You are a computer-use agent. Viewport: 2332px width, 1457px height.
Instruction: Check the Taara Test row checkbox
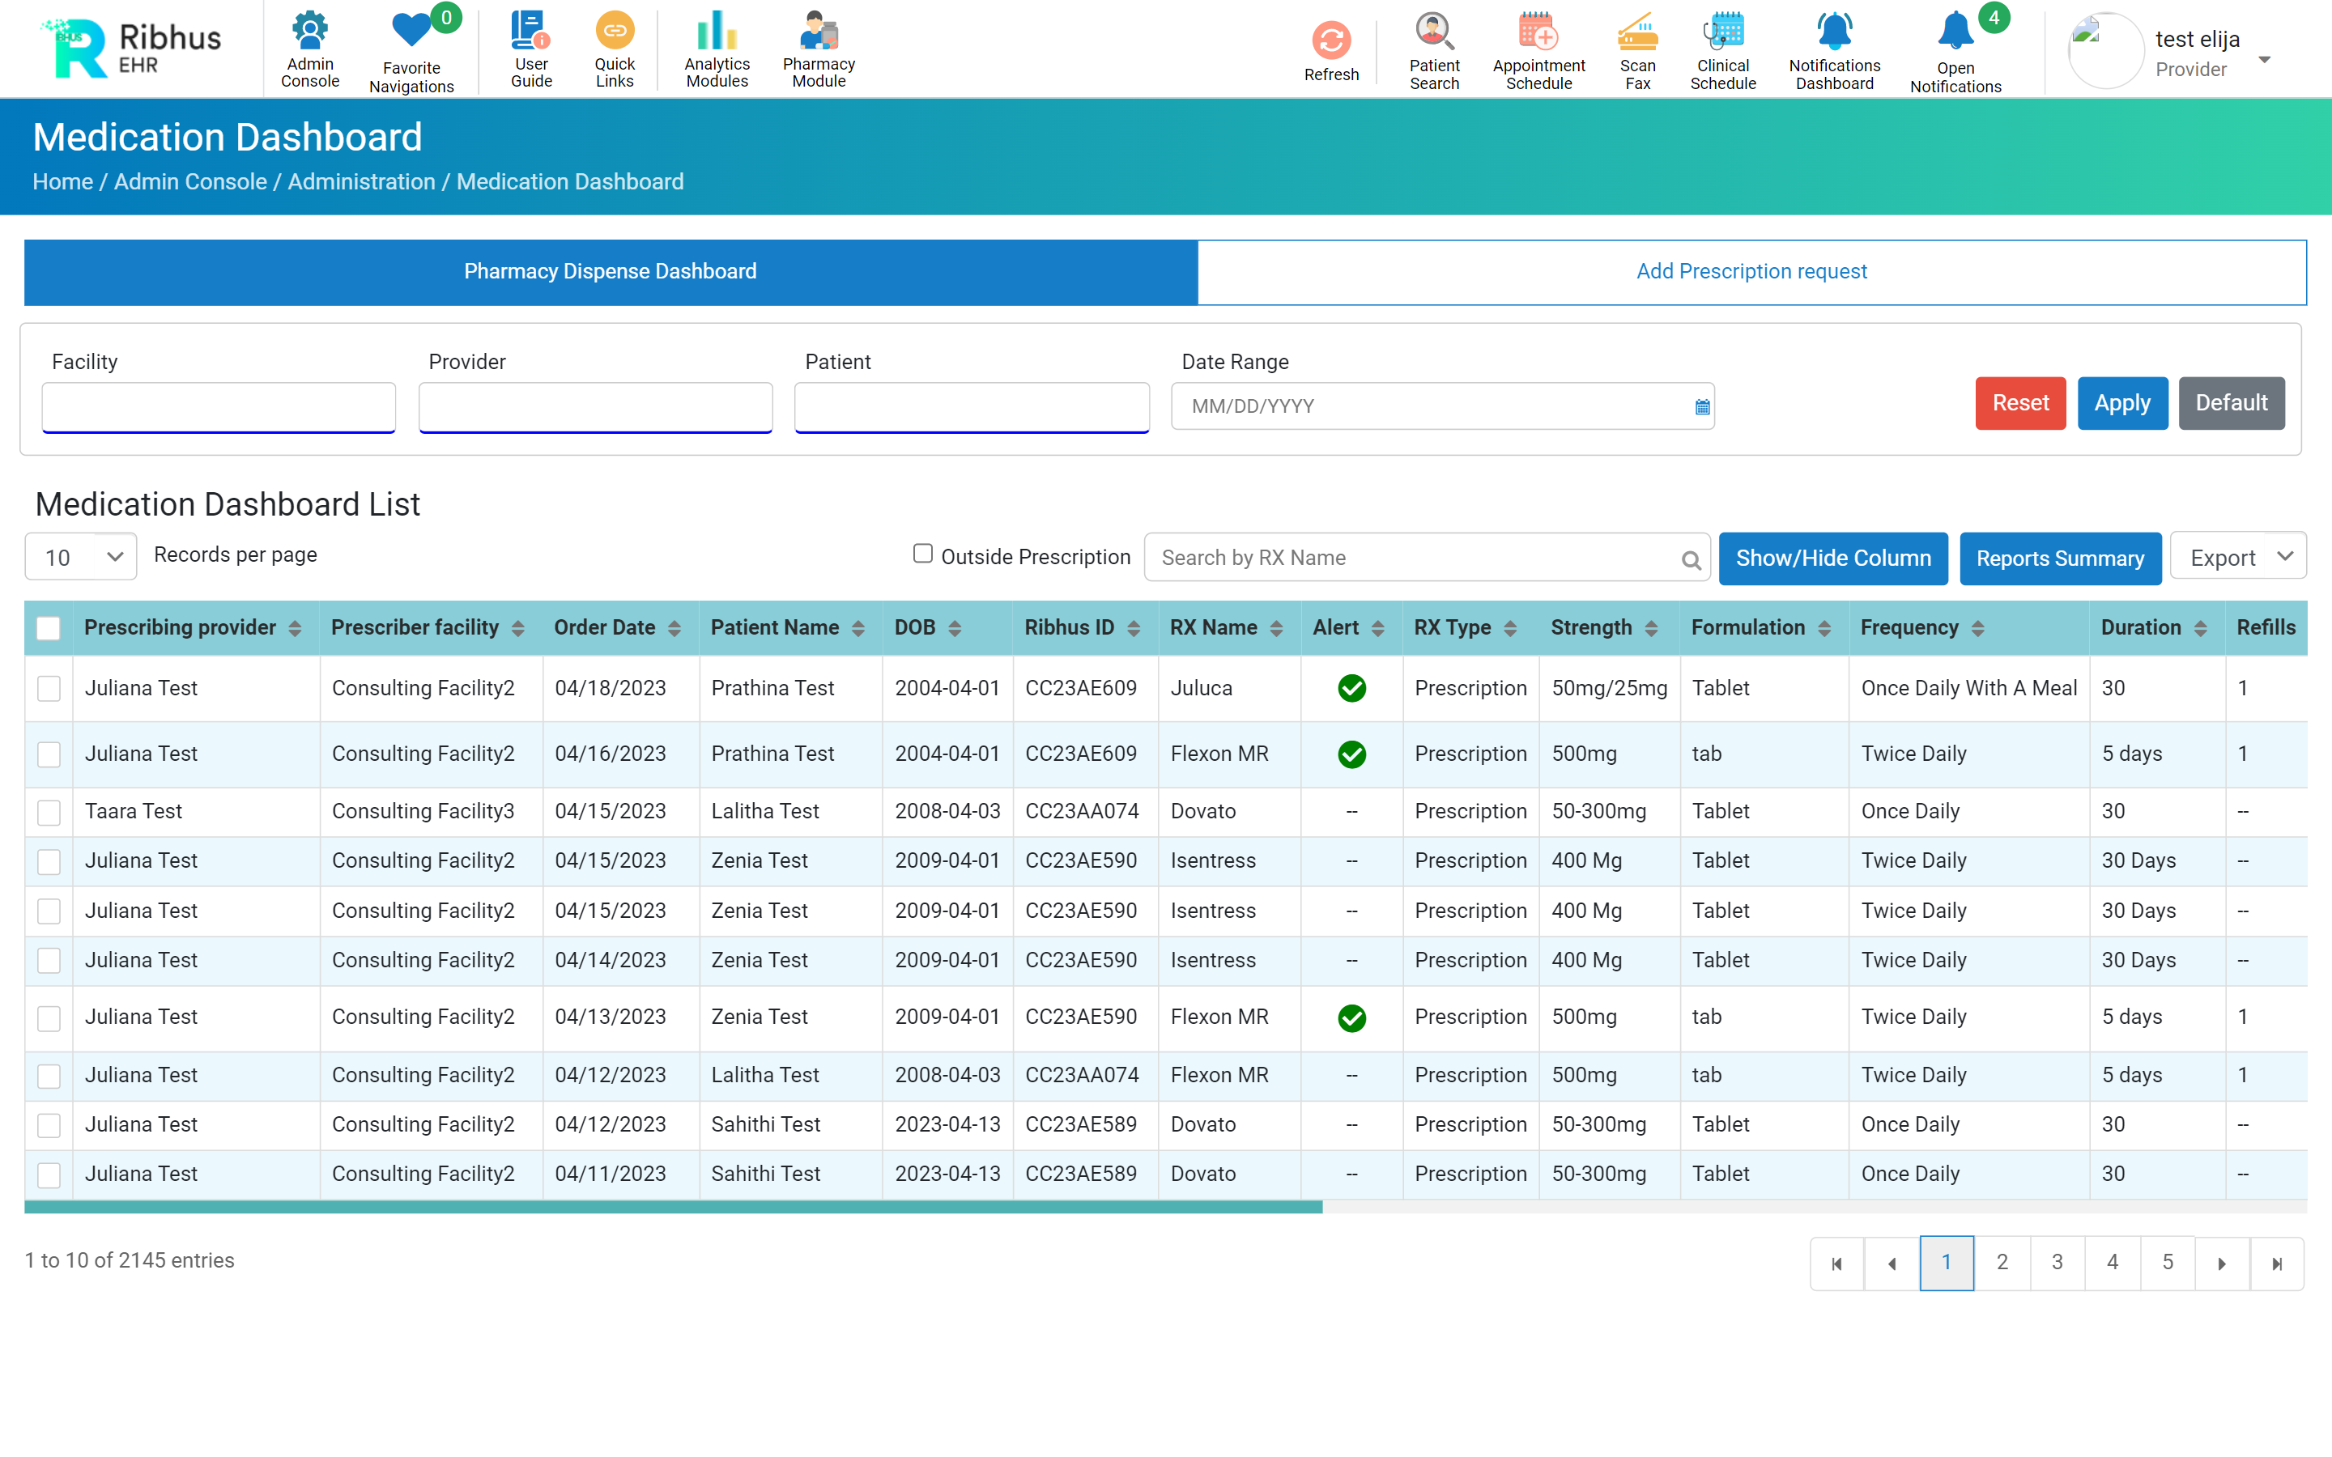49,813
